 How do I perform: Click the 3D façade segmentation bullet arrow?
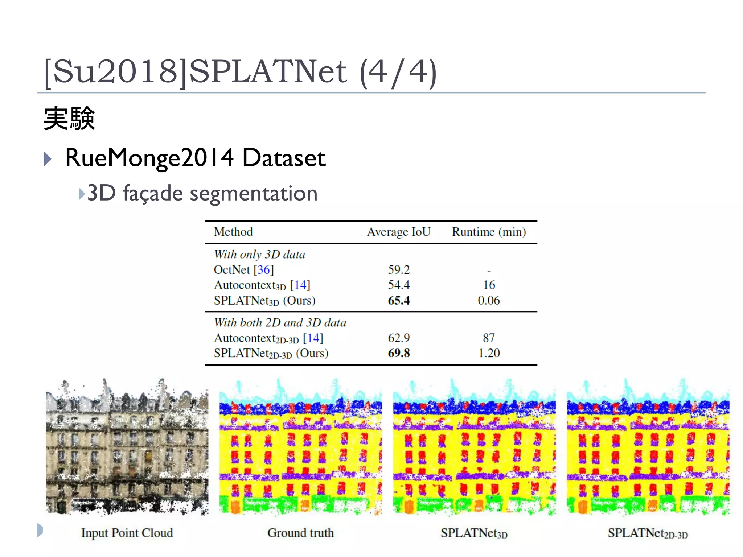[x=82, y=194]
